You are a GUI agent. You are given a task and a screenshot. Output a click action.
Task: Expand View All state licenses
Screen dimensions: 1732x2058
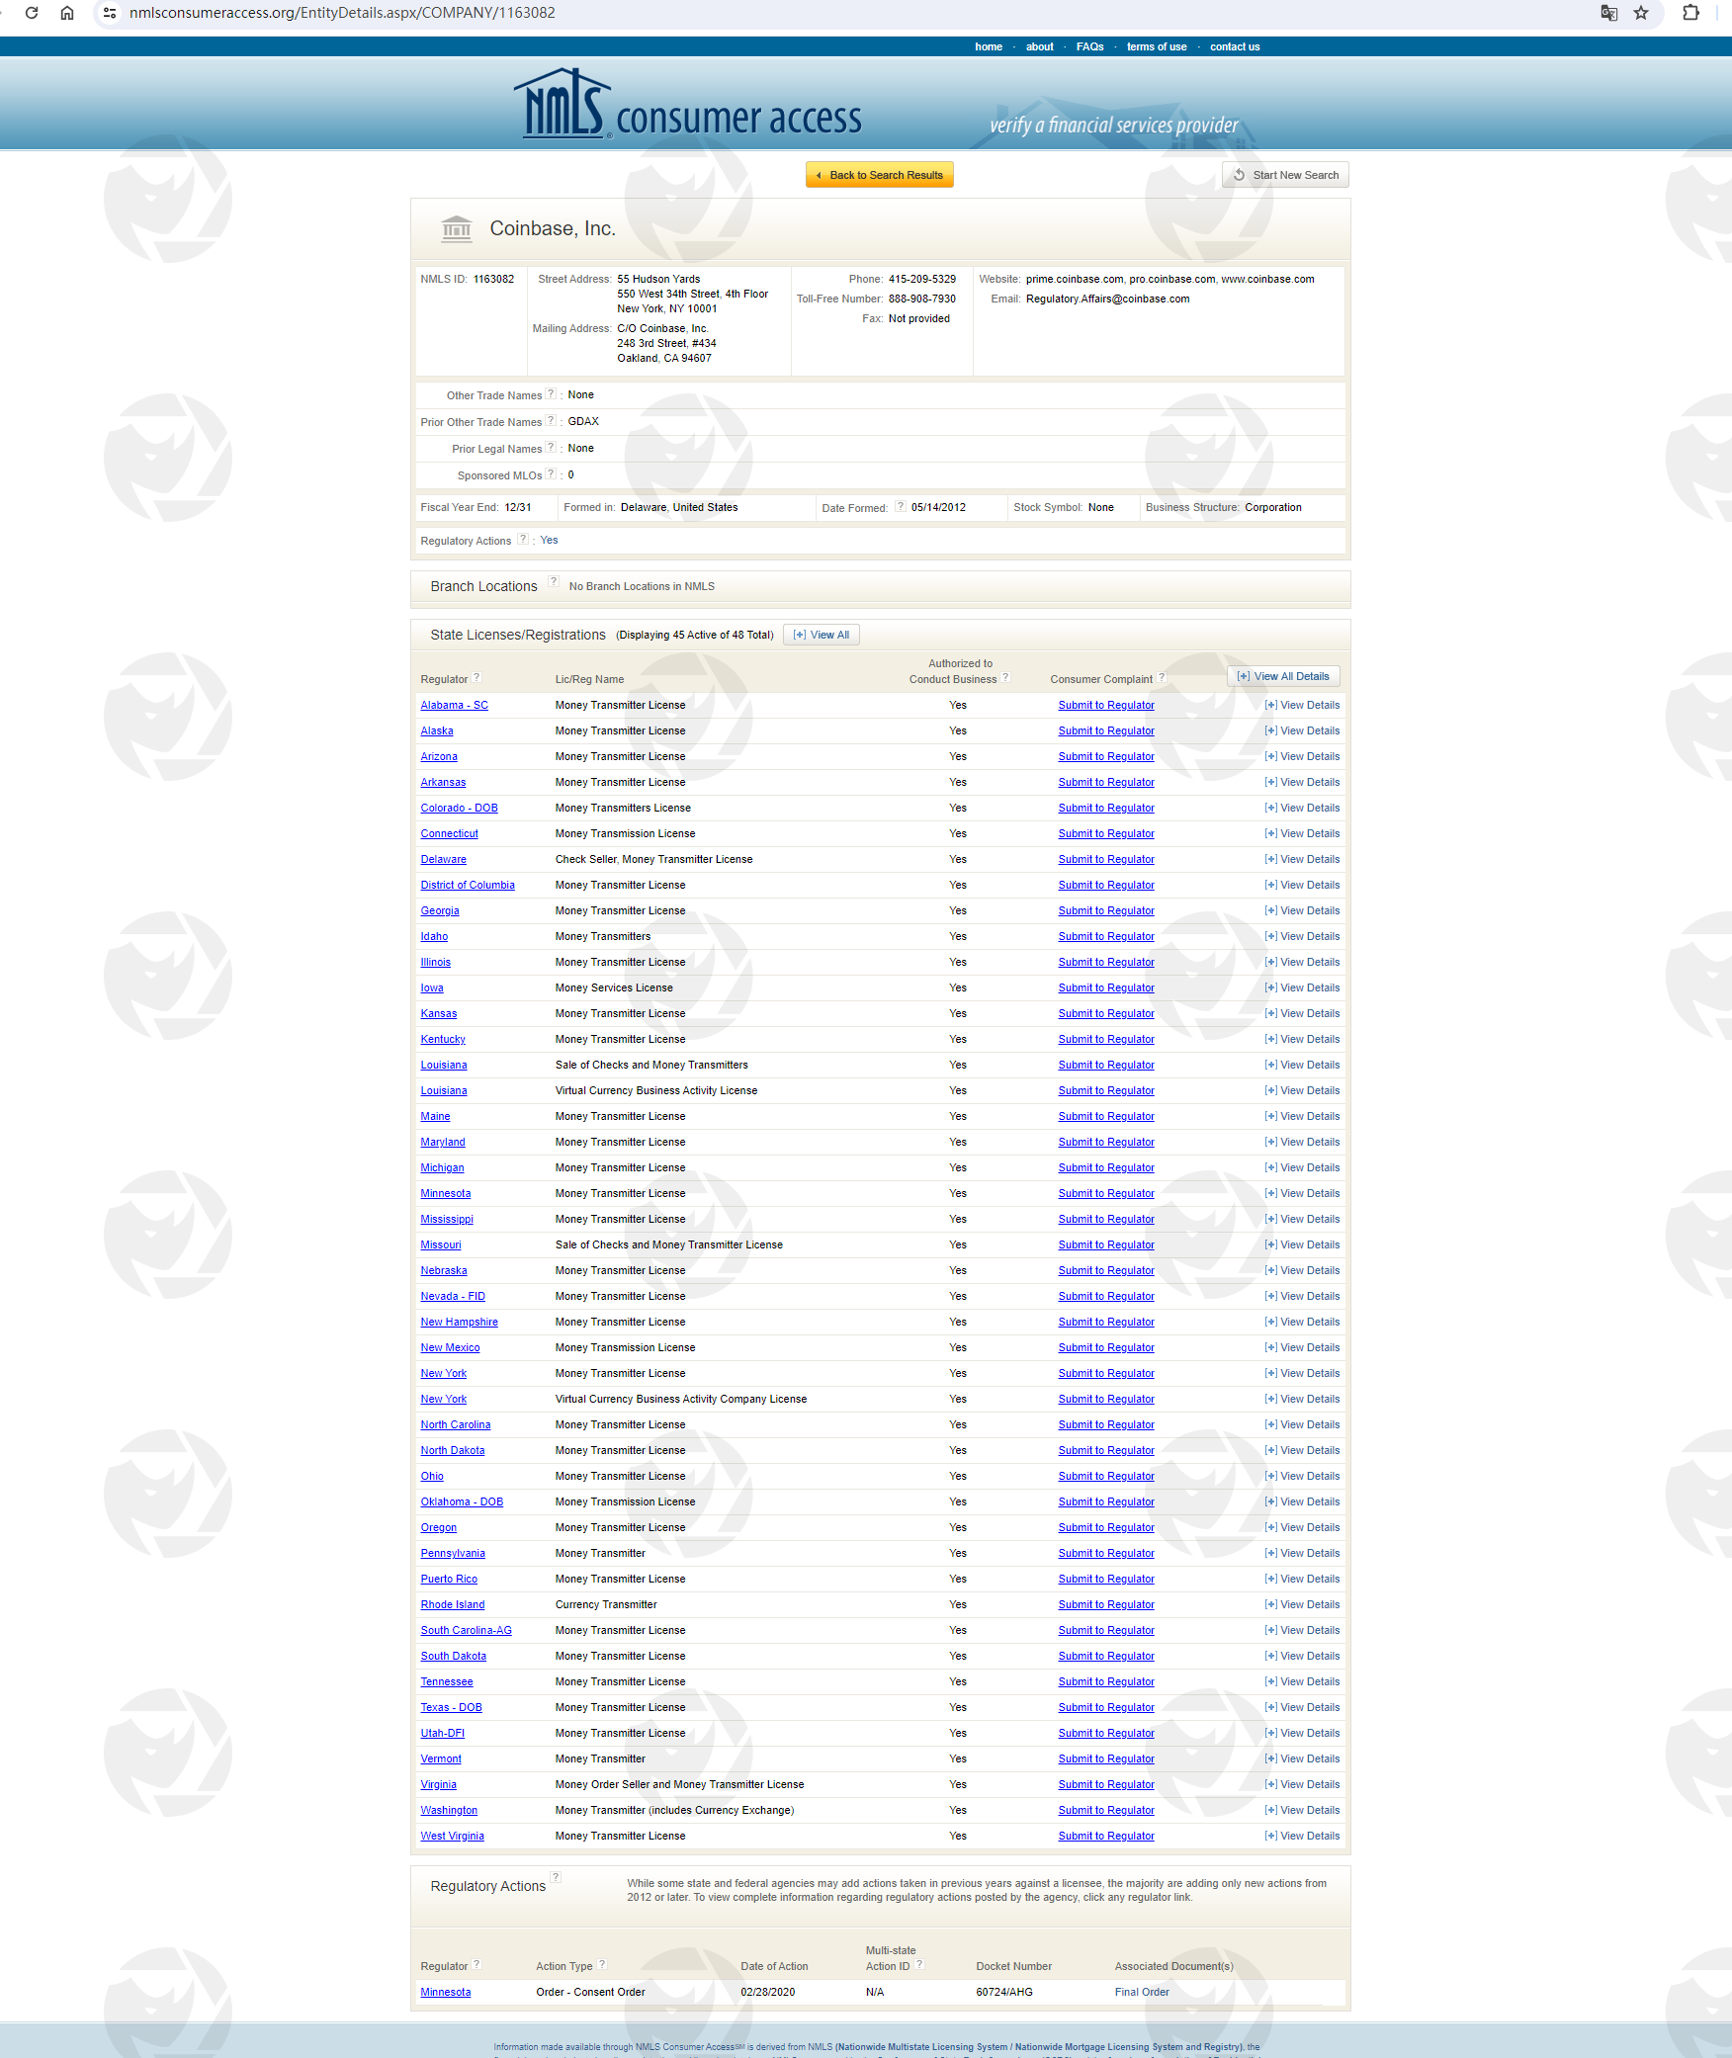pyautogui.click(x=822, y=636)
